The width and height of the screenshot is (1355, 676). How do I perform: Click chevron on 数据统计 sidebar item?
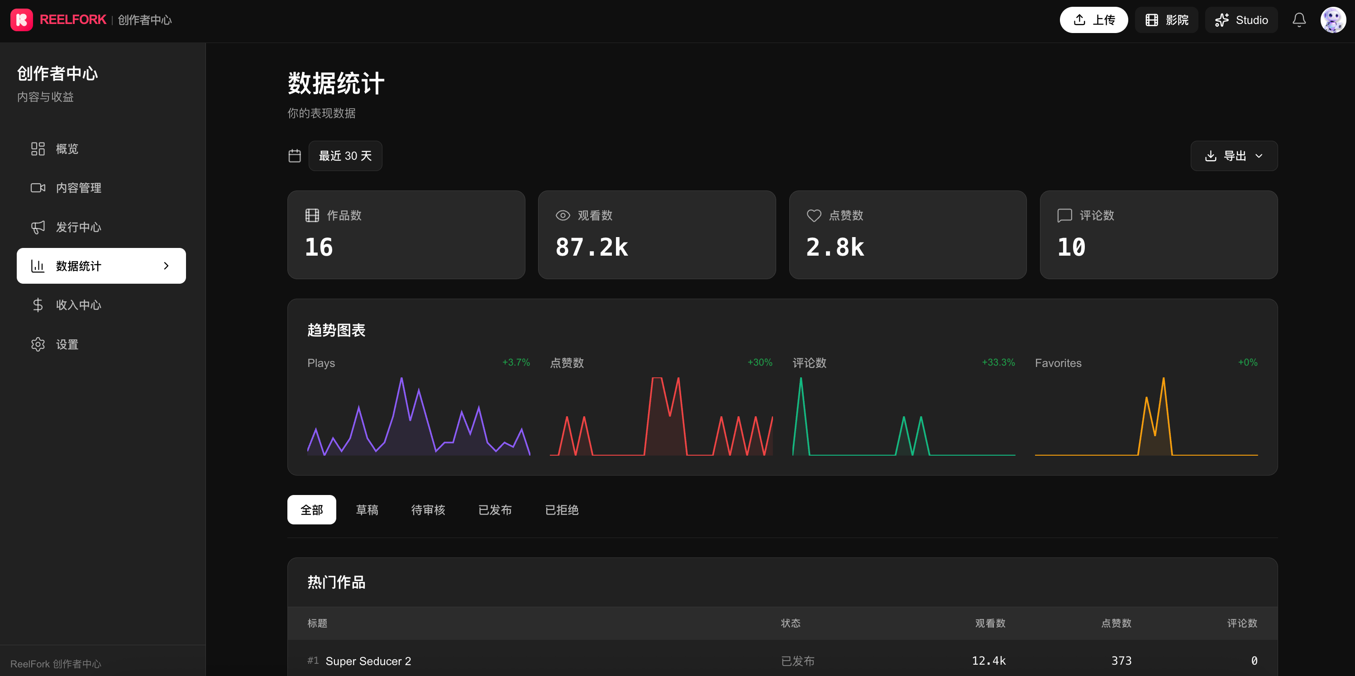tap(166, 266)
